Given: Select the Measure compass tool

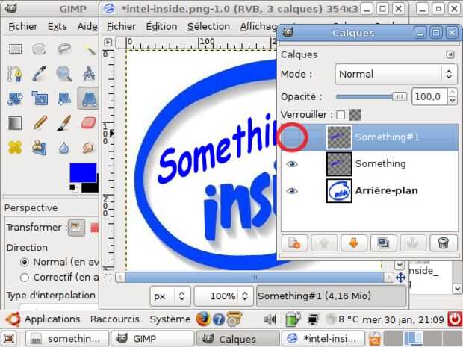Looking at the screenshot, I should tap(89, 74).
